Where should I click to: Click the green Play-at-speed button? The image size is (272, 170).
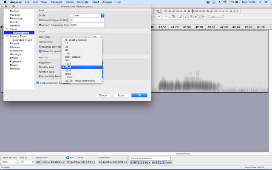pyautogui.click(x=204, y=17)
